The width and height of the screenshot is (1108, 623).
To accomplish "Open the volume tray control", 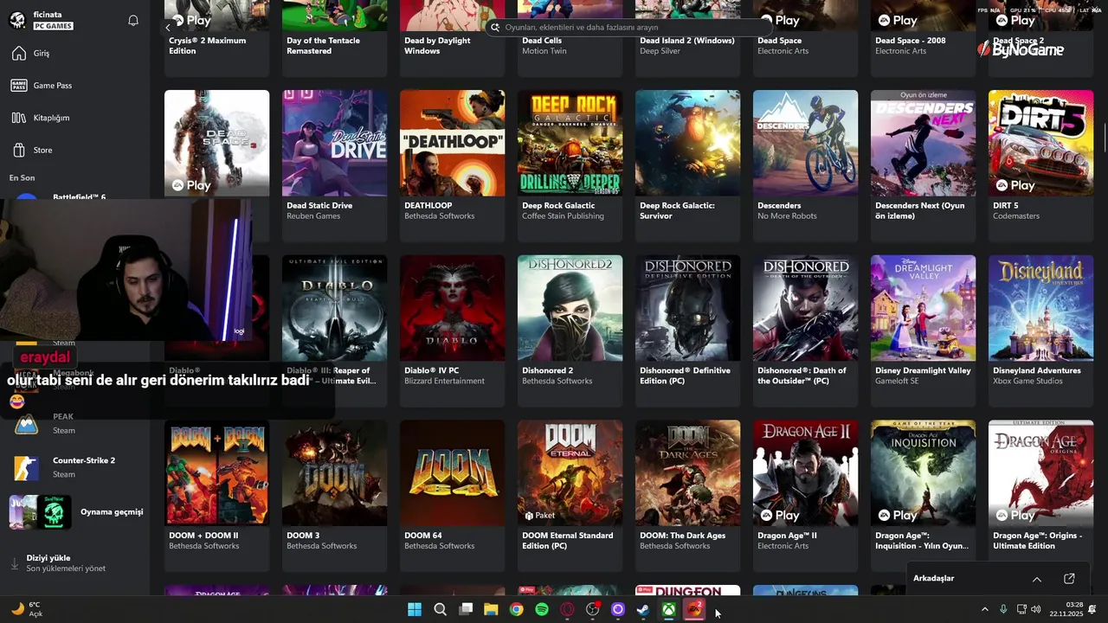I will coord(1036,610).
